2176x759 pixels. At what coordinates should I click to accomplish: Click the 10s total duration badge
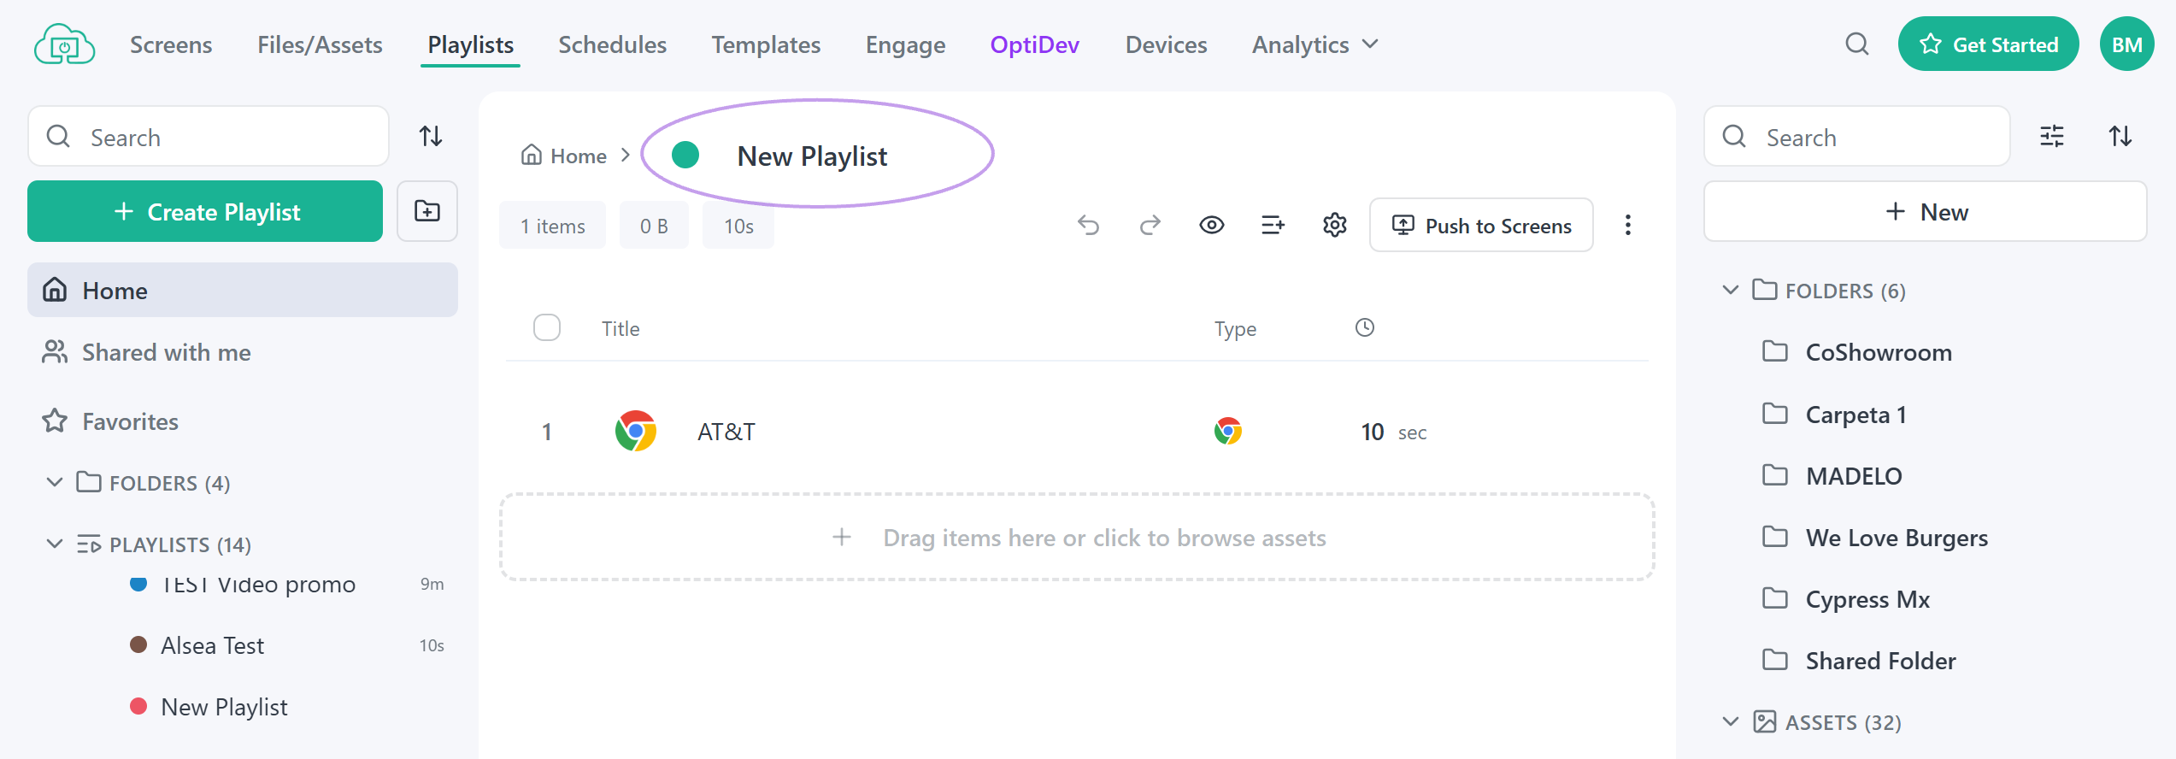tap(738, 226)
